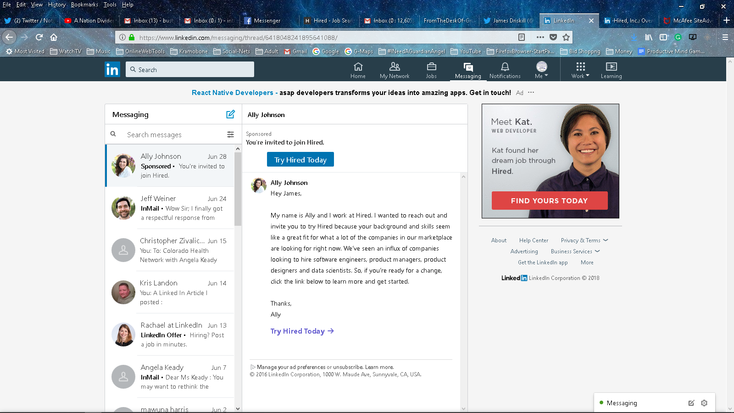The image size is (734, 413).
Task: Open Get the LinkedIn app link
Action: (543, 262)
